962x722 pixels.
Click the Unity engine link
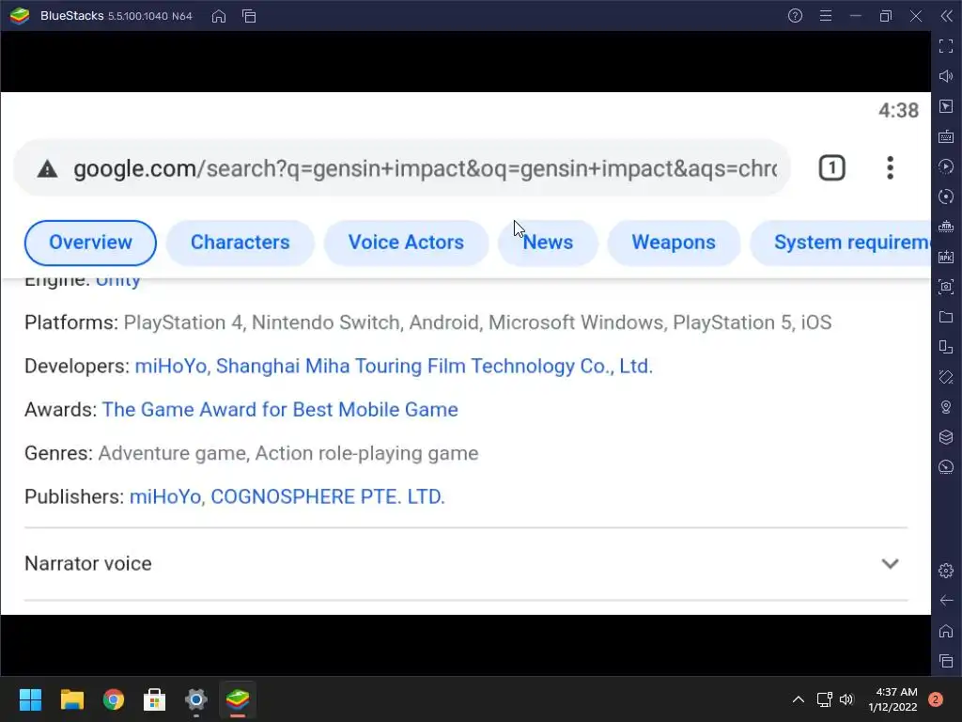tap(117, 282)
